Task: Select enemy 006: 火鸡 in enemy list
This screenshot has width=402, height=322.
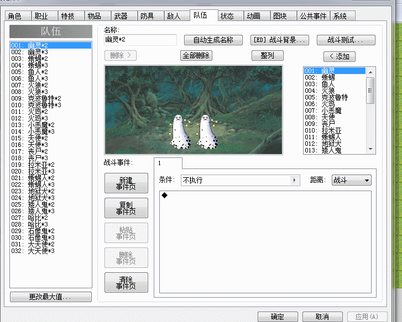Action: tap(335, 104)
